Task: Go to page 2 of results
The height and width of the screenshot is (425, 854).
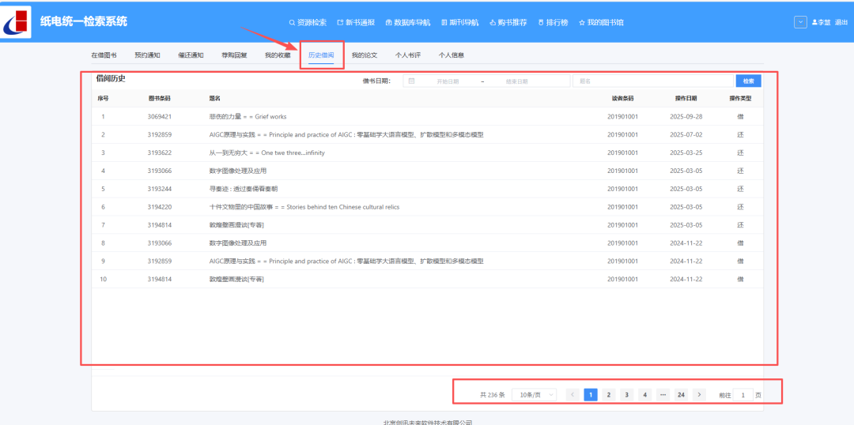Action: (608, 394)
